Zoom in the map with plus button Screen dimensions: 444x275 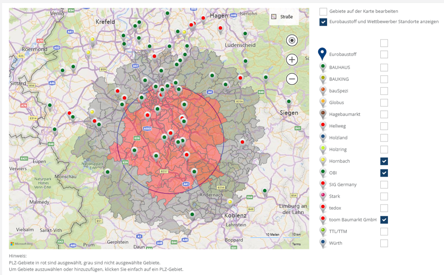coord(292,60)
